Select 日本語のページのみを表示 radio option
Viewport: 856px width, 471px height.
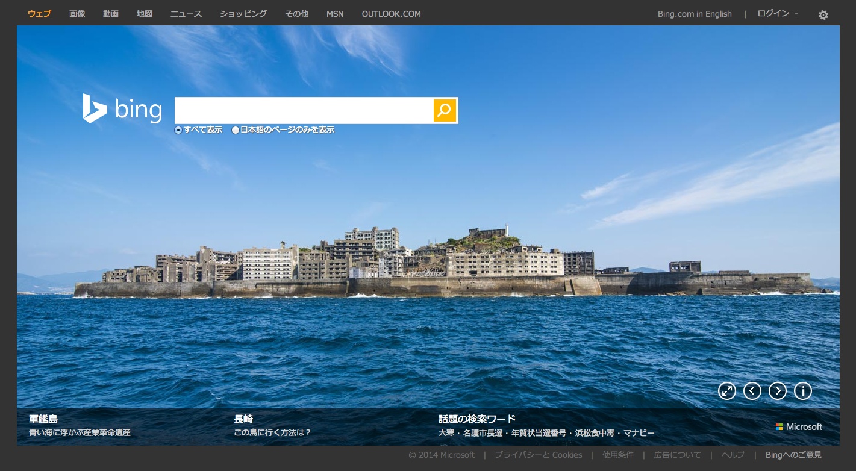click(236, 130)
